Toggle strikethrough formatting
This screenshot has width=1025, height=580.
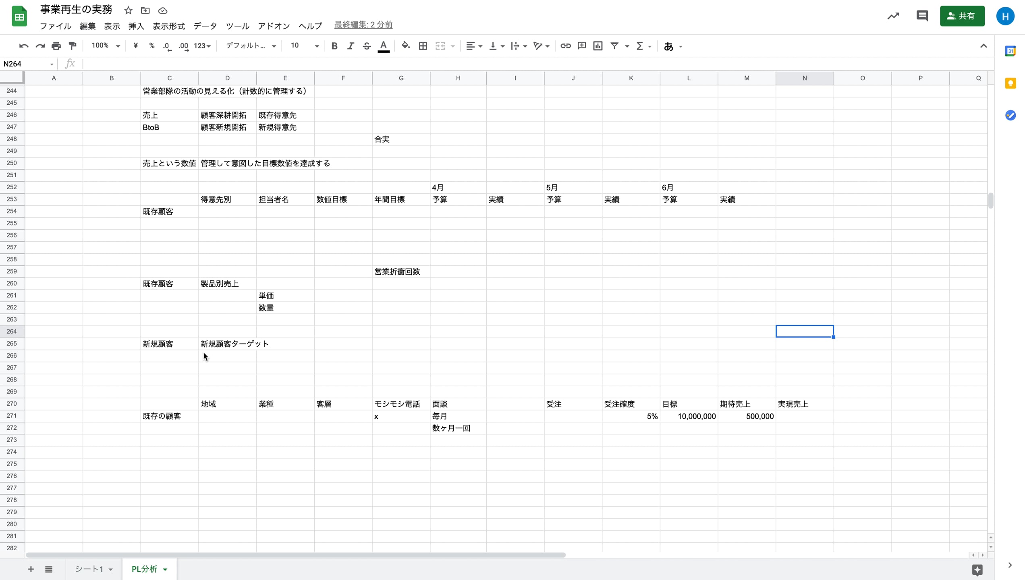pyautogui.click(x=366, y=46)
